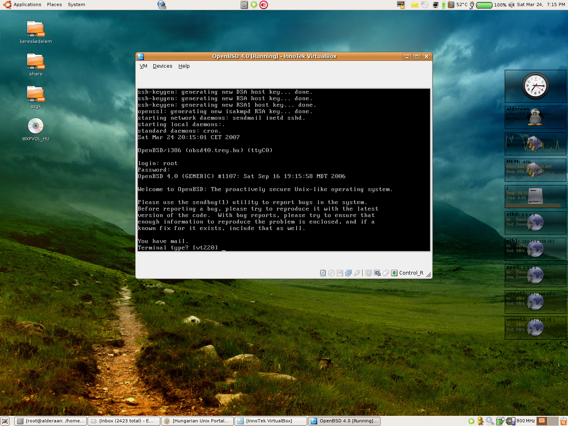Switch to InnoTek VirtualBox taskbar window

pyautogui.click(x=271, y=421)
